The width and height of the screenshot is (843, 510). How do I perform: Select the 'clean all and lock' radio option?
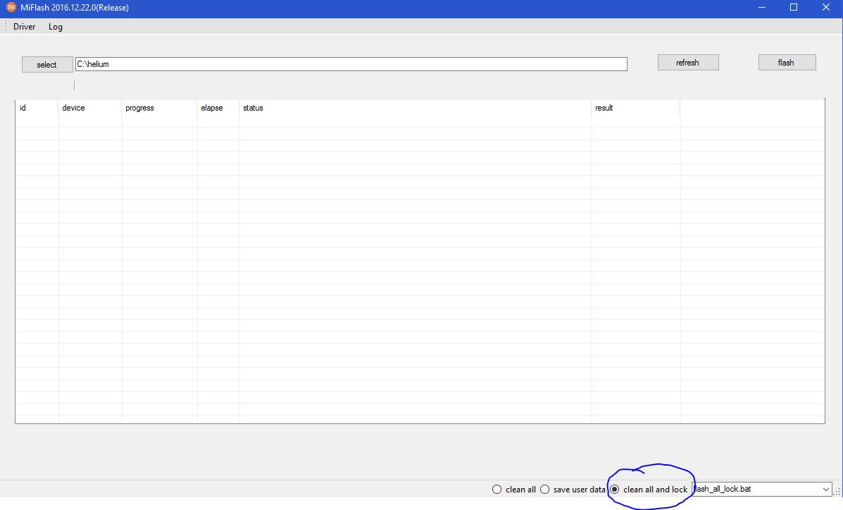point(649,489)
